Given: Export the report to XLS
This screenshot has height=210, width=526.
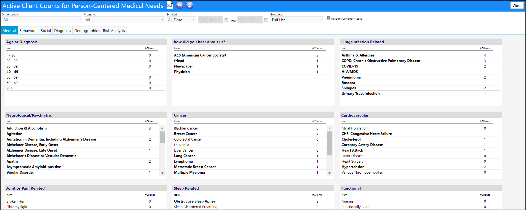Looking at the screenshot, I should (x=170, y=5).
